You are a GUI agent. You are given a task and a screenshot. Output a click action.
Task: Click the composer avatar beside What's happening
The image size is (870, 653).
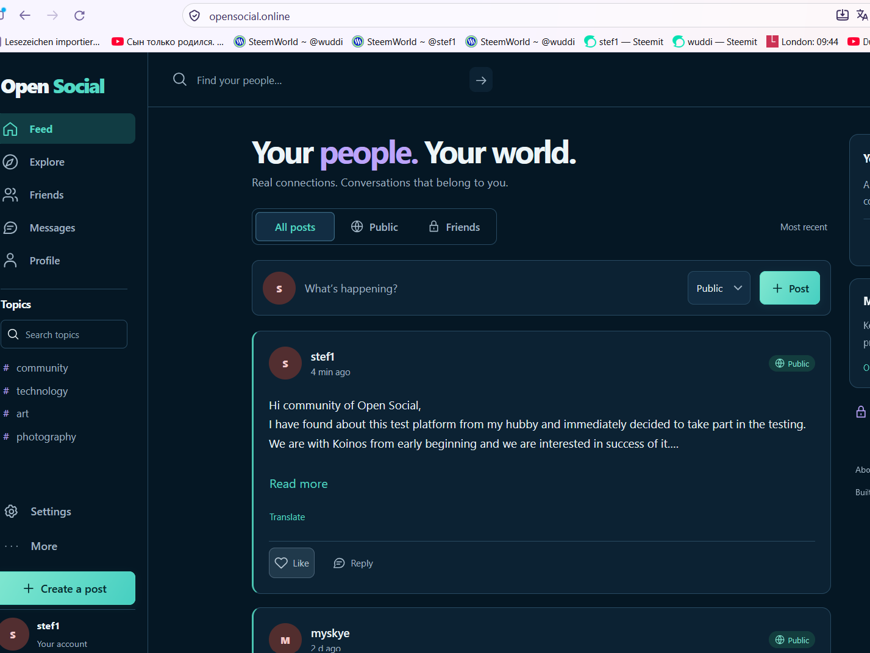tap(279, 288)
